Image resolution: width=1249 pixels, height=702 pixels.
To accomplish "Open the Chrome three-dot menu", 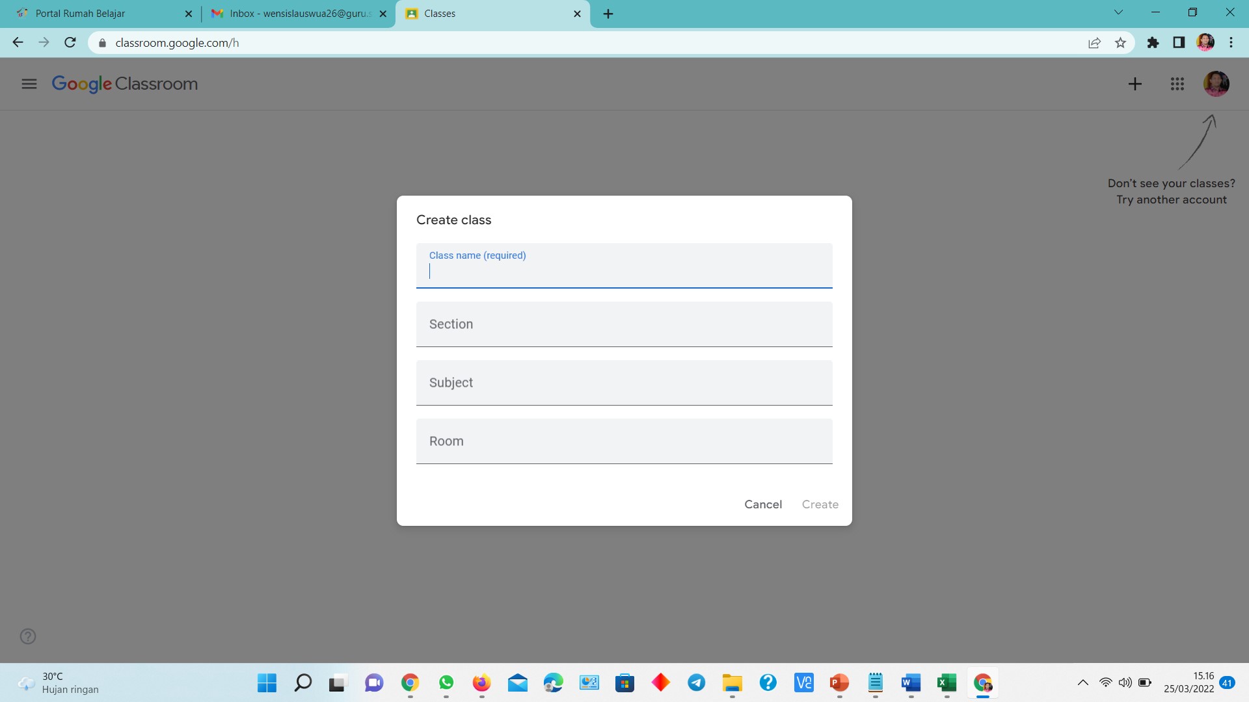I will pyautogui.click(x=1231, y=43).
